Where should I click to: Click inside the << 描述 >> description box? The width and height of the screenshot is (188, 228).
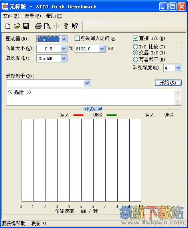90,97
